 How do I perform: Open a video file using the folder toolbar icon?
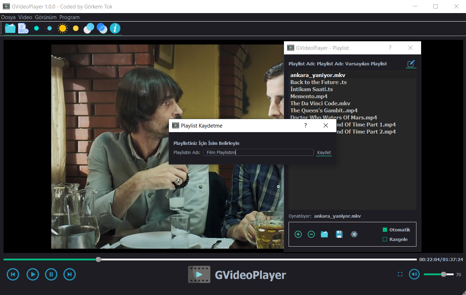click(x=10, y=28)
